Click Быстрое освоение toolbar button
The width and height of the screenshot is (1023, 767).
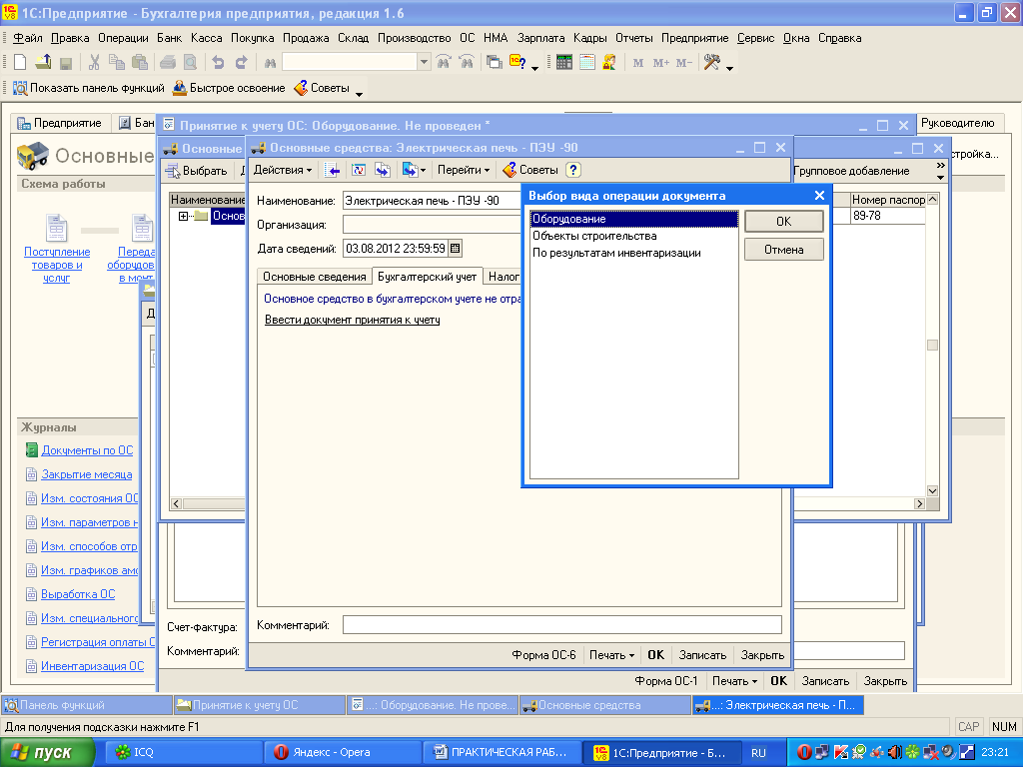[229, 88]
